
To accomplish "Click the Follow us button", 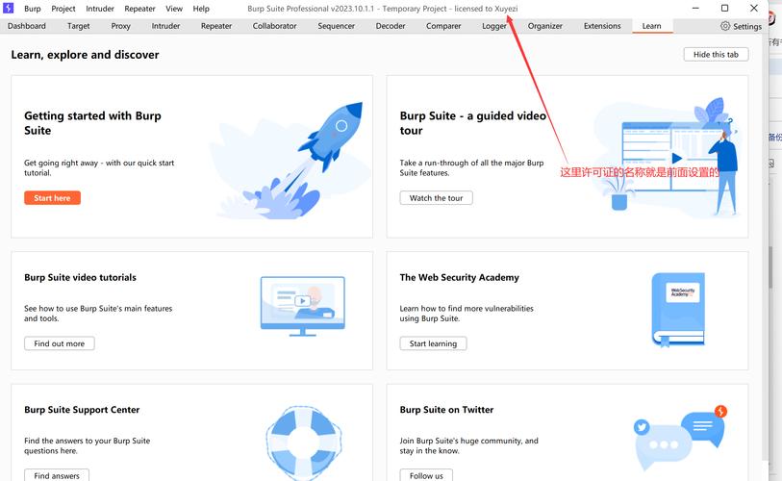I will [426, 475].
